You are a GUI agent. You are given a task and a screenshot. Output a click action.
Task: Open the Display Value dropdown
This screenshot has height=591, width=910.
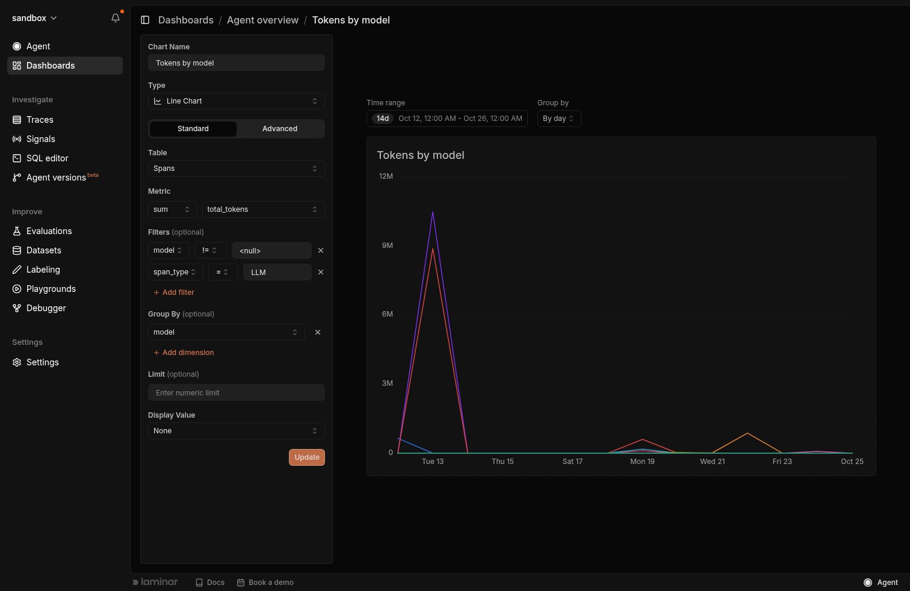pos(237,431)
